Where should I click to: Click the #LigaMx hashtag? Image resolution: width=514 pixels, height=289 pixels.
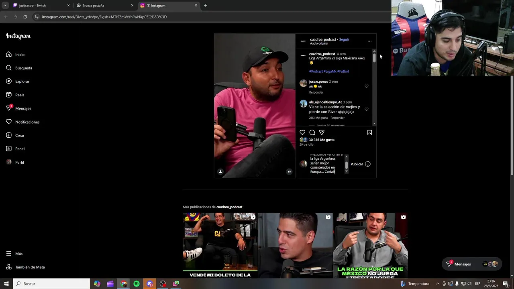click(x=330, y=71)
